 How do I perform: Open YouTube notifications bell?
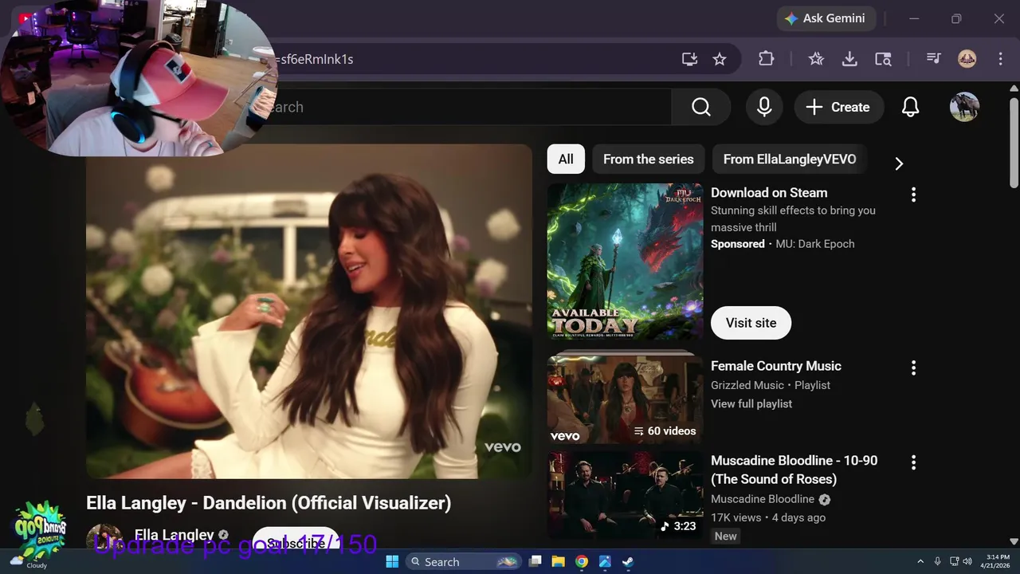point(910,107)
